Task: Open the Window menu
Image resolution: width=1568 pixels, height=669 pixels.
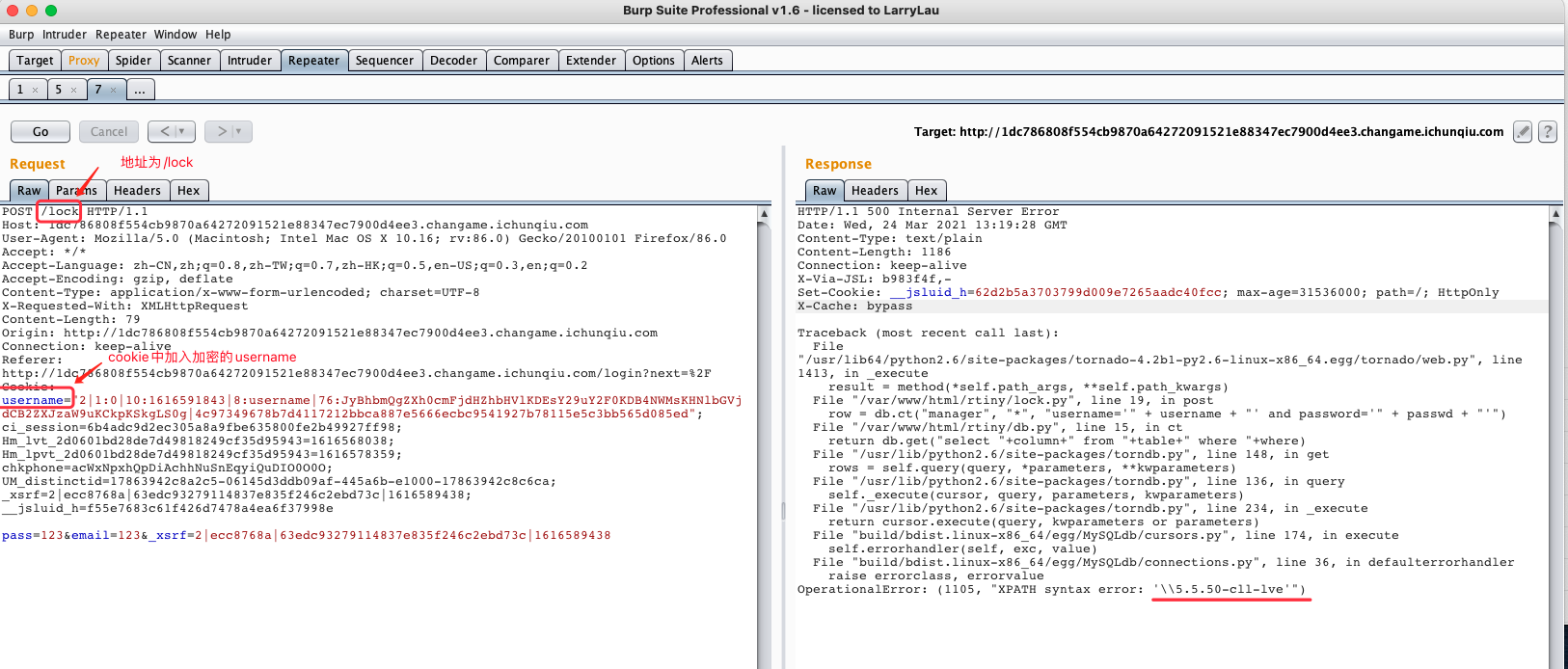Action: 176,35
